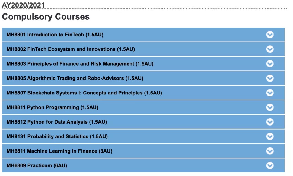Expand the MH8801 Introduction to FinTech chevron

point(270,35)
